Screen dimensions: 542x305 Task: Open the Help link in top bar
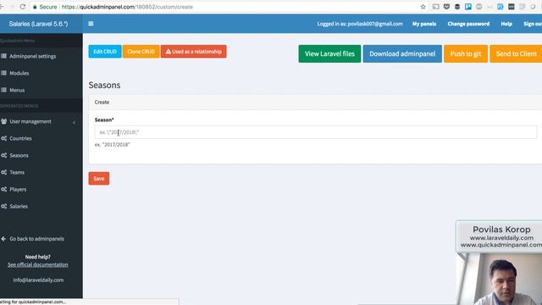(x=506, y=24)
